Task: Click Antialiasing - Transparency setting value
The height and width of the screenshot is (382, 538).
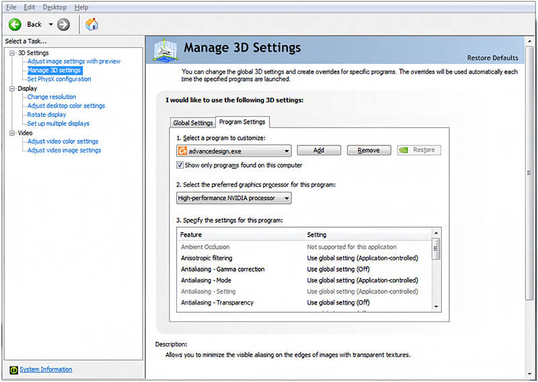Action: pos(338,303)
